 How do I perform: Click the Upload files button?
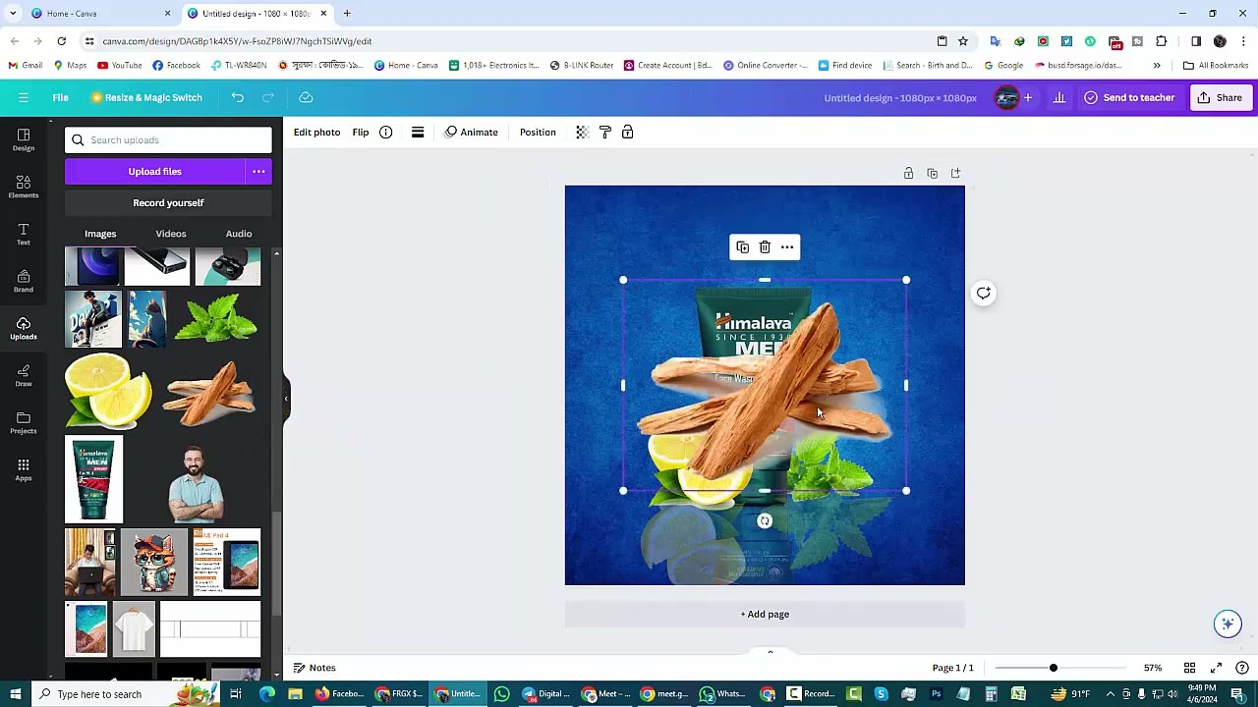point(155,172)
